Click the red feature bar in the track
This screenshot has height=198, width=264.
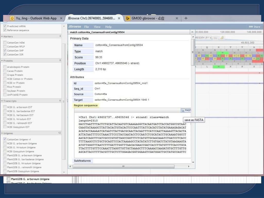229,73
